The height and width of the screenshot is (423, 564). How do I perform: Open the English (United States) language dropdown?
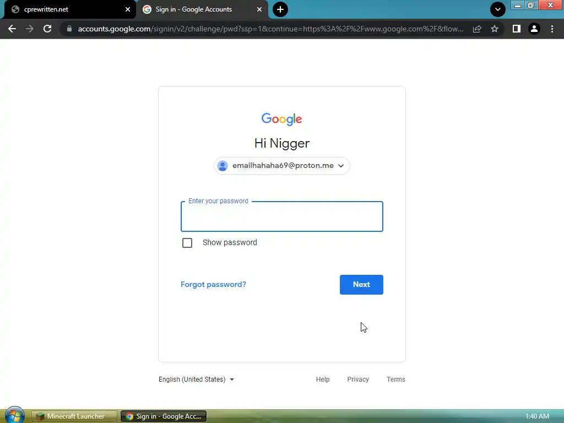click(x=197, y=379)
